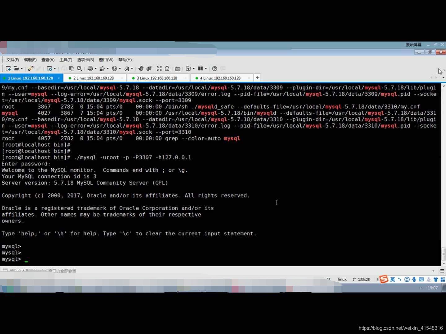Toggle the send-text-to-all-sessions checkbox

[x=5, y=271]
